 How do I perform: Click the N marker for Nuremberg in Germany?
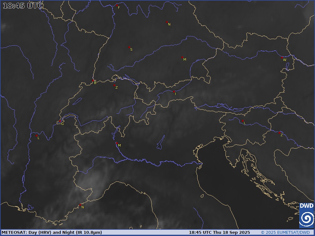pyautogui.click(x=167, y=22)
